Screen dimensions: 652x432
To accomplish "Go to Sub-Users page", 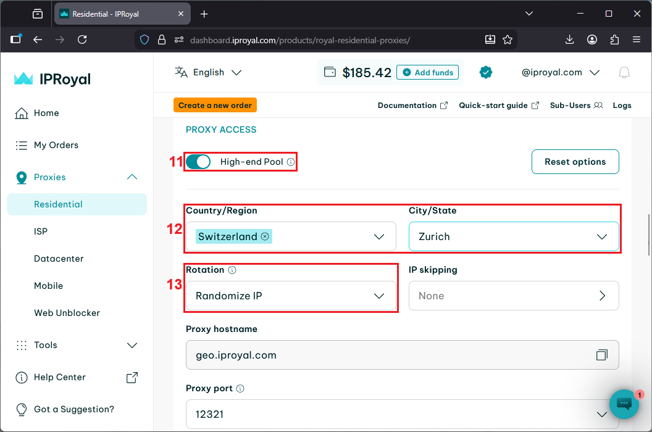I will tap(576, 105).
